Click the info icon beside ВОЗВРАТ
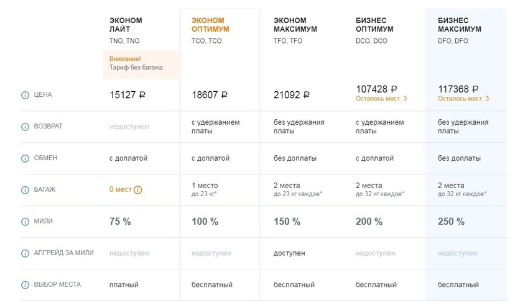The image size is (510, 301). coord(25,127)
